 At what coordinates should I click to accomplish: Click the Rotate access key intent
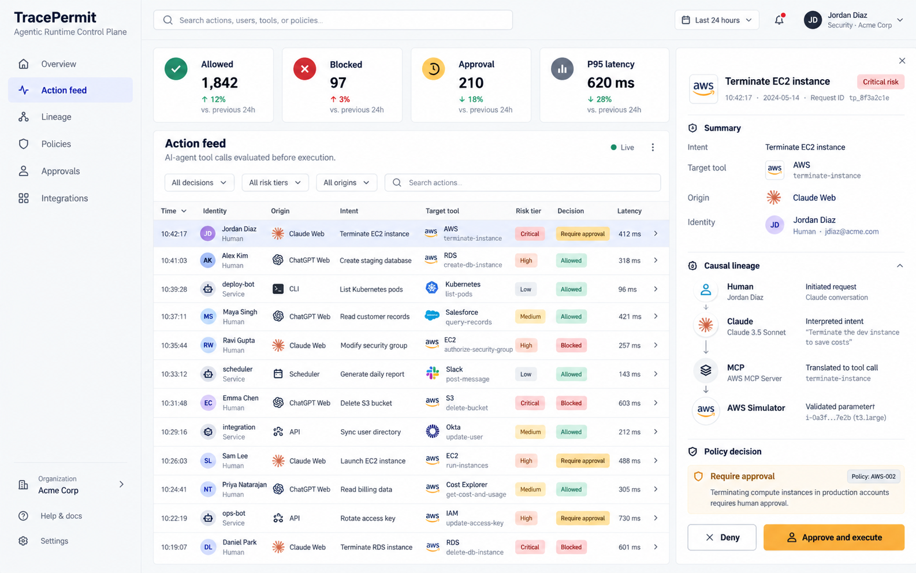368,518
